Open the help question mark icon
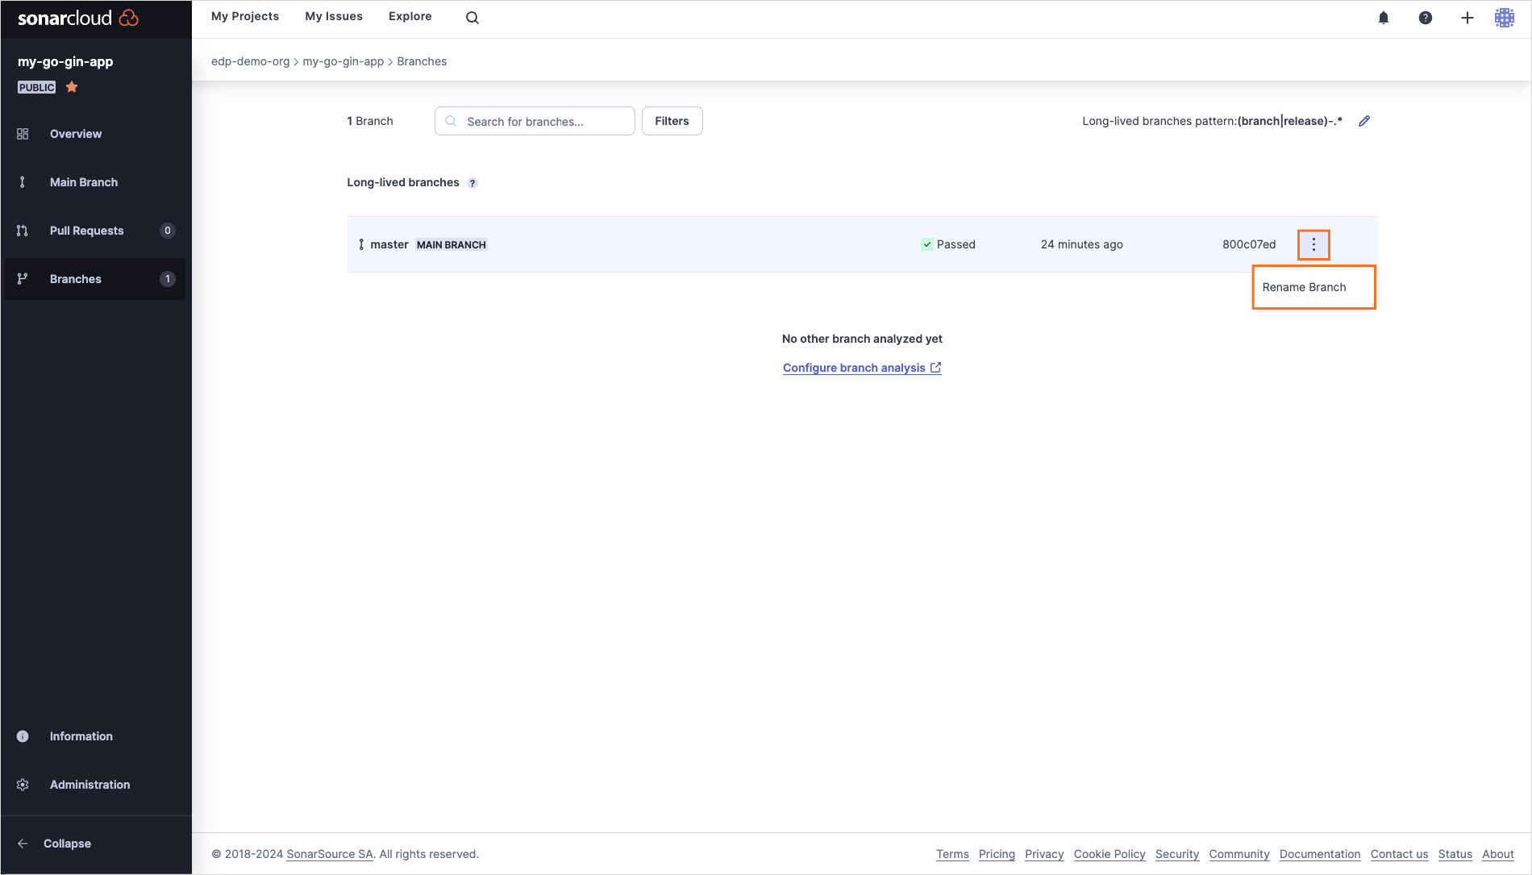The width and height of the screenshot is (1532, 875). [1426, 17]
